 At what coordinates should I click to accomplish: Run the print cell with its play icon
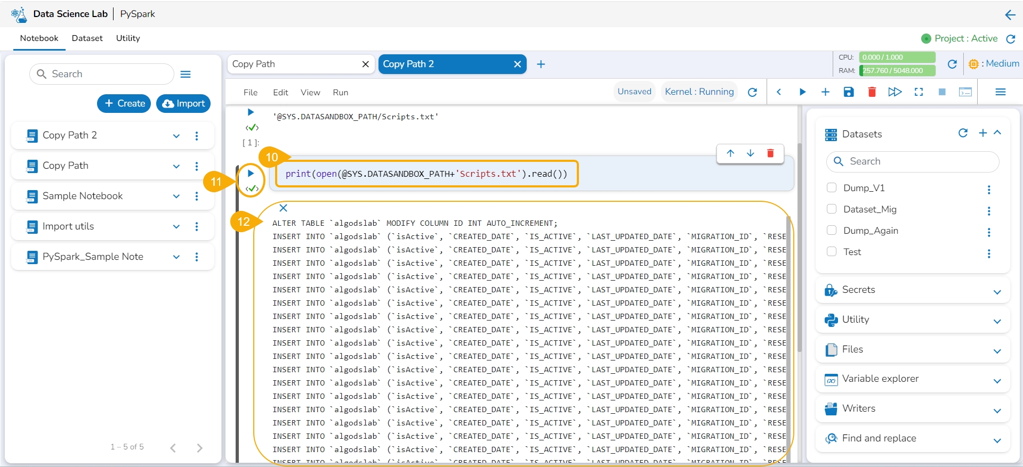point(251,174)
